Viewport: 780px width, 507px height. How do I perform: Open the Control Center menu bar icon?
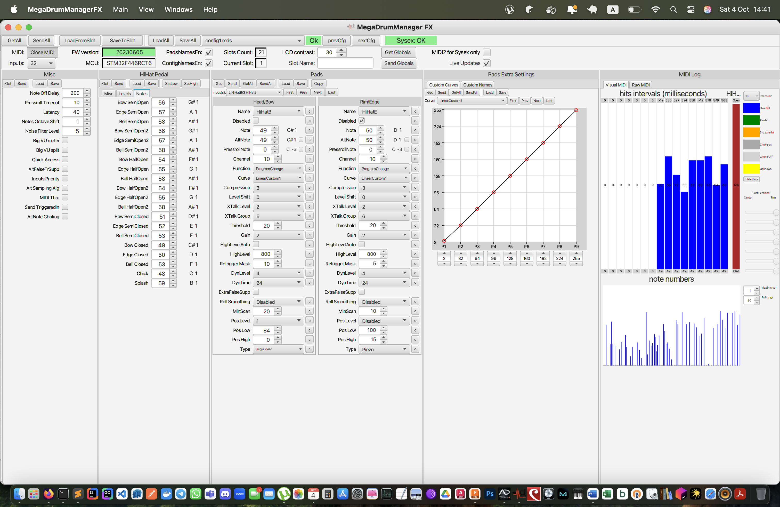point(690,10)
